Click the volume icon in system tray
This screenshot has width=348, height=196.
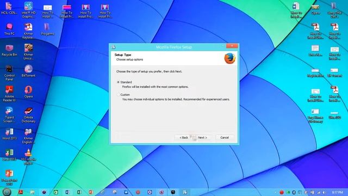point(324,192)
